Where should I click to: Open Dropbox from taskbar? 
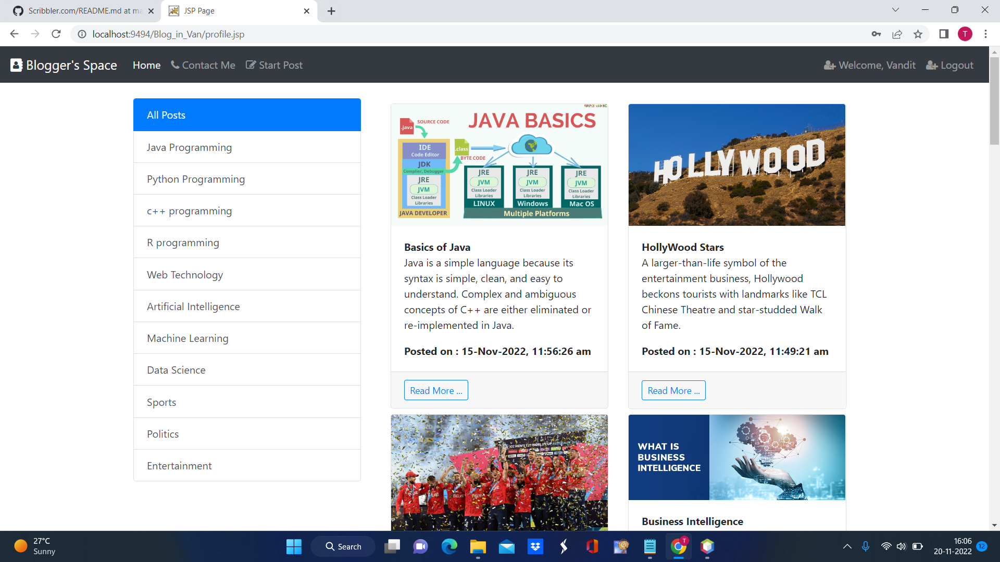[535, 546]
